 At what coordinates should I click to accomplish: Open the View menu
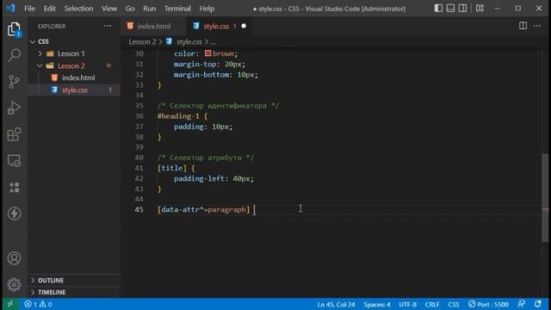(x=109, y=9)
